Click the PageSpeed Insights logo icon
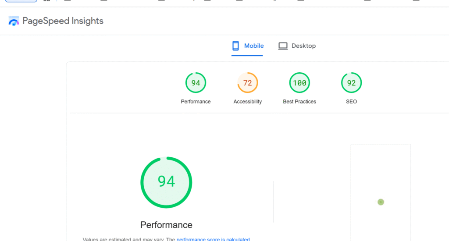 click(x=14, y=21)
